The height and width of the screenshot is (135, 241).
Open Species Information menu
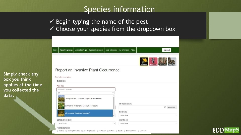pyautogui.click(x=96, y=50)
